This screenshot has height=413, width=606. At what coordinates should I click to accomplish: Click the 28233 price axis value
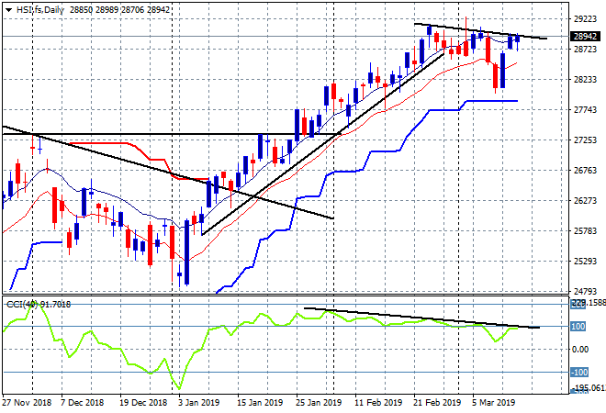pyautogui.click(x=585, y=80)
